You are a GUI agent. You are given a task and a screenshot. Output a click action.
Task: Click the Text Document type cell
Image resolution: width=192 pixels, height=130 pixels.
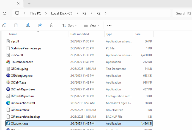coord(116,69)
